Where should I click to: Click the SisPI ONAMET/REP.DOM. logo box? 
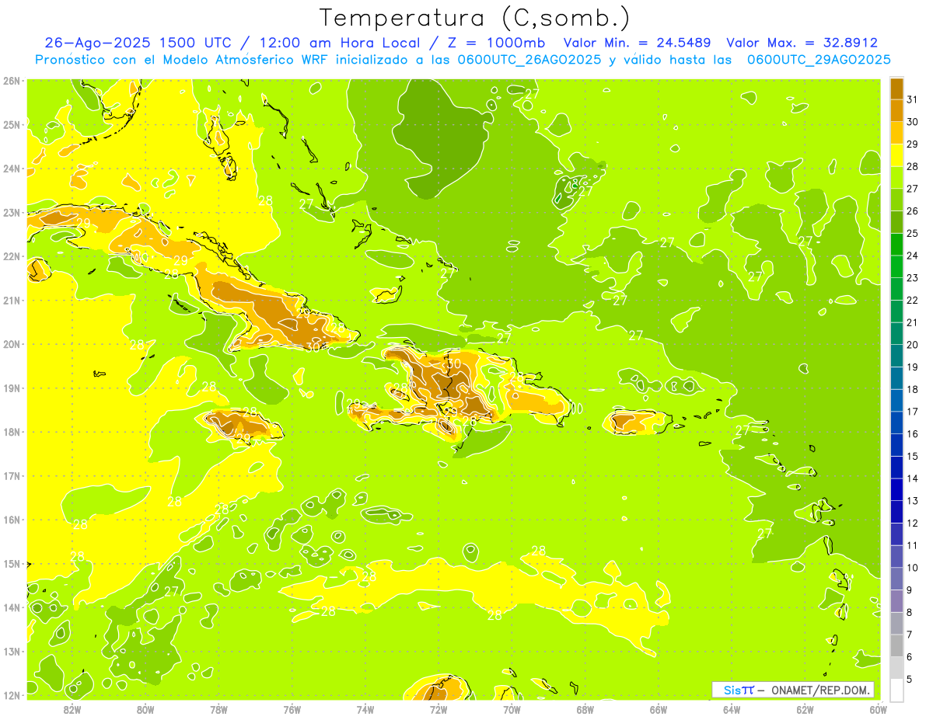point(793,690)
